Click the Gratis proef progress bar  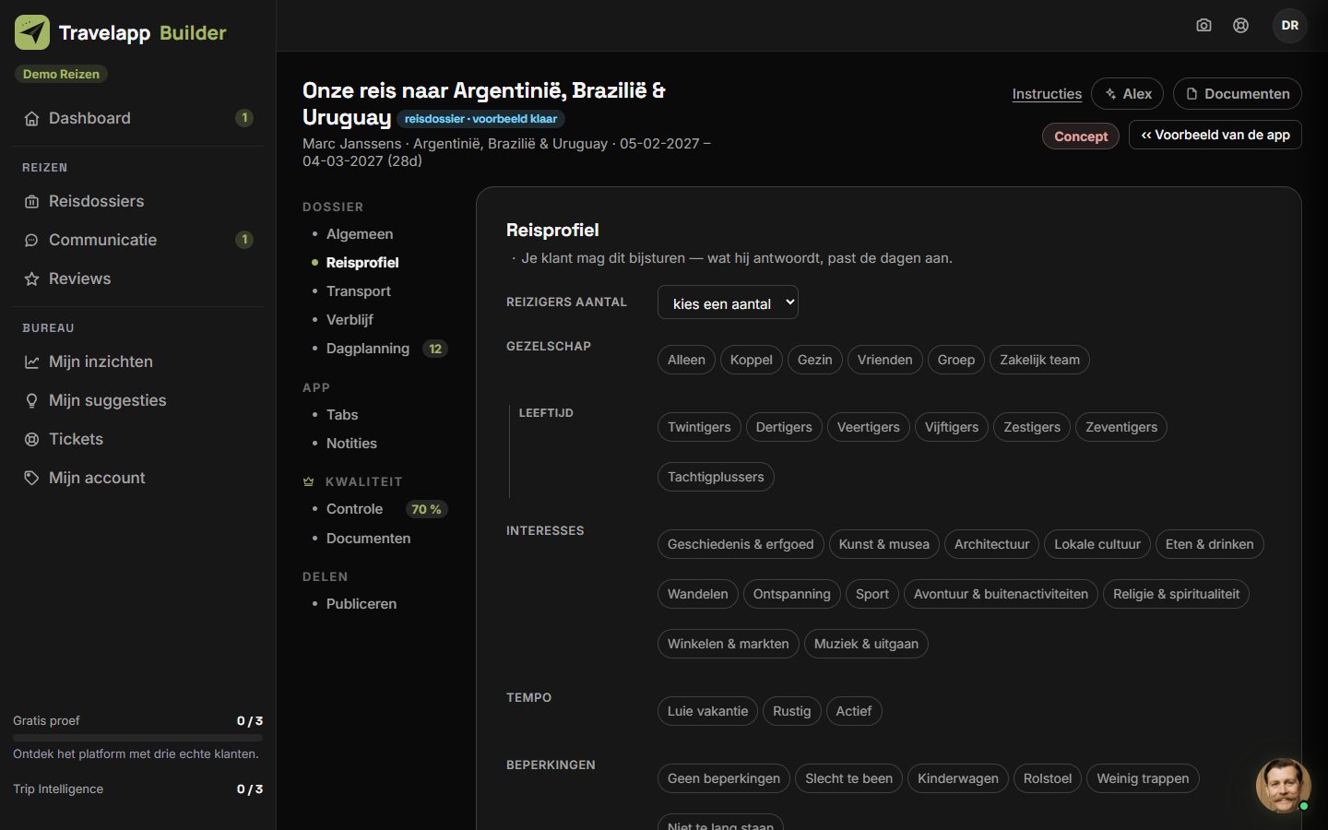tap(137, 738)
